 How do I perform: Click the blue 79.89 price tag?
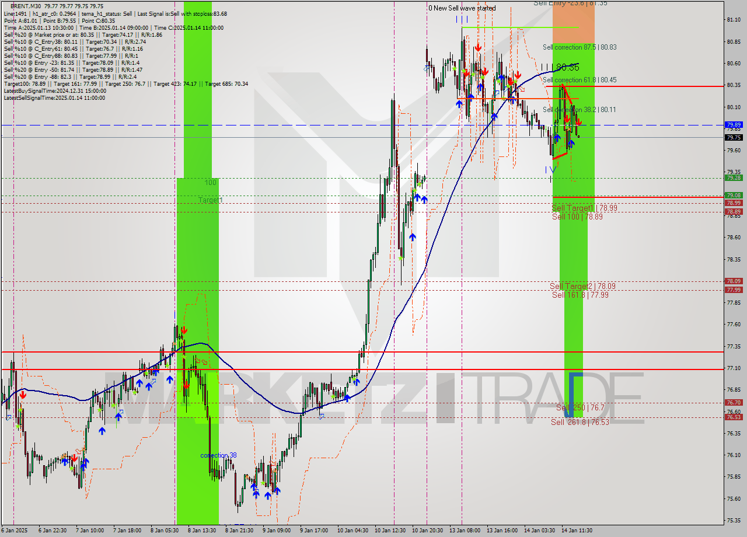734,125
